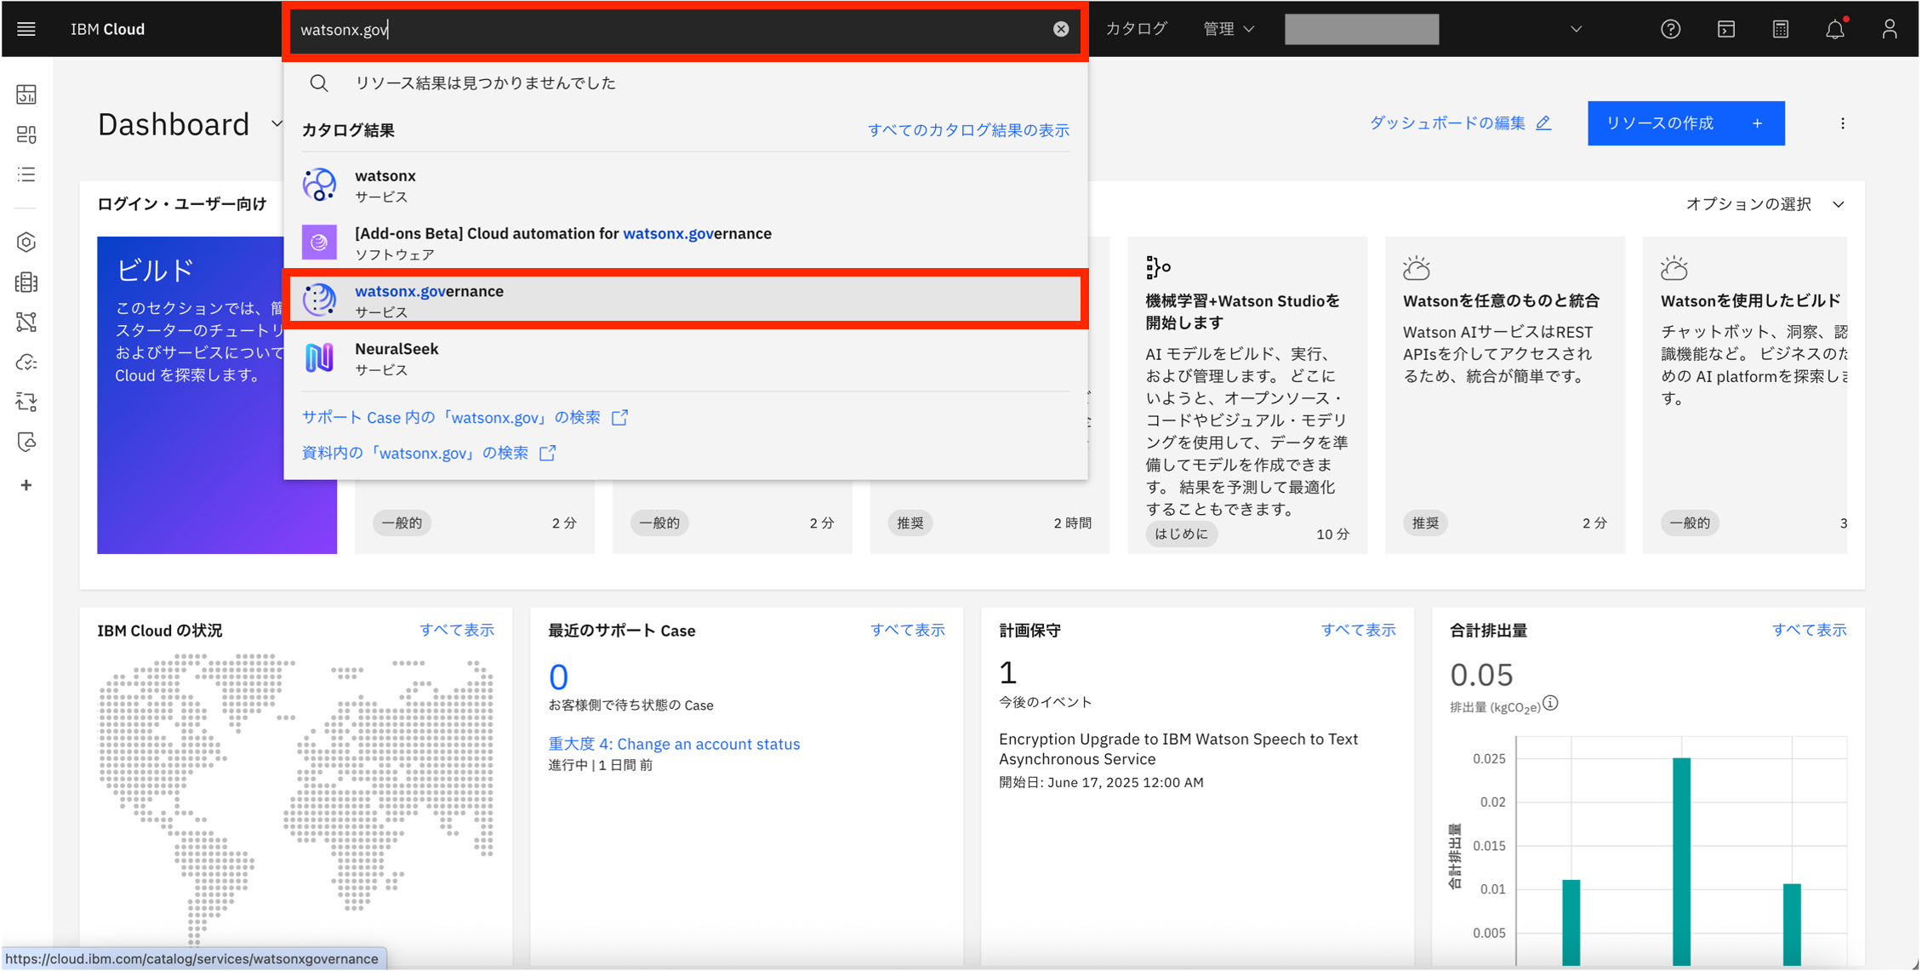Click すべてのカタログ結果の表示 link

[968, 130]
